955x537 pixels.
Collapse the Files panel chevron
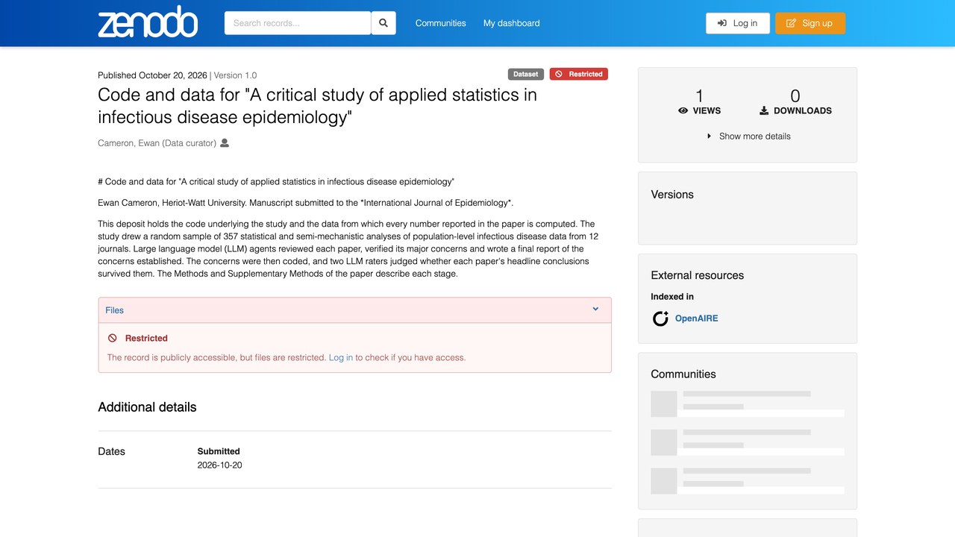(595, 309)
